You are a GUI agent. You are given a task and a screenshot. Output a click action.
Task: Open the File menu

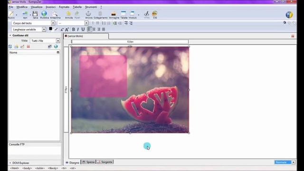point(11,7)
